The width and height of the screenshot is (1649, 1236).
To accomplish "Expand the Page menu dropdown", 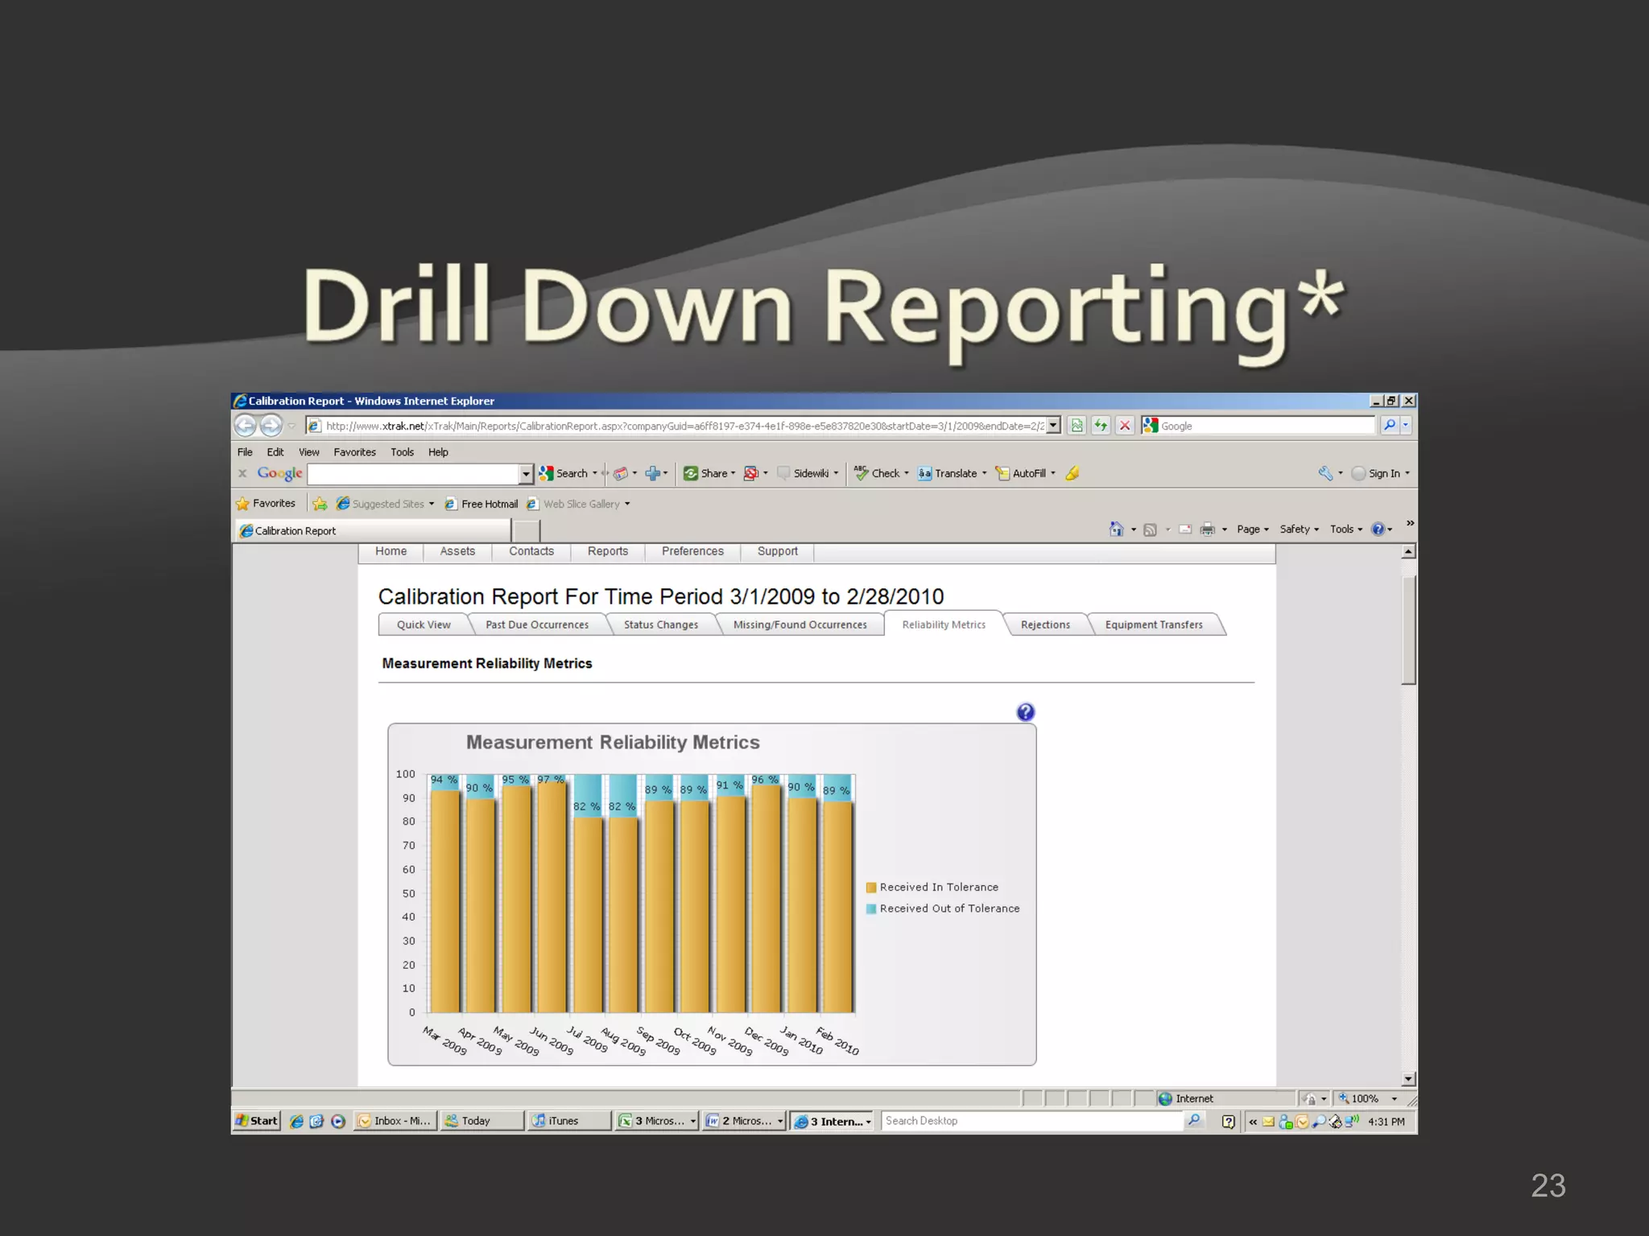I will (1252, 529).
